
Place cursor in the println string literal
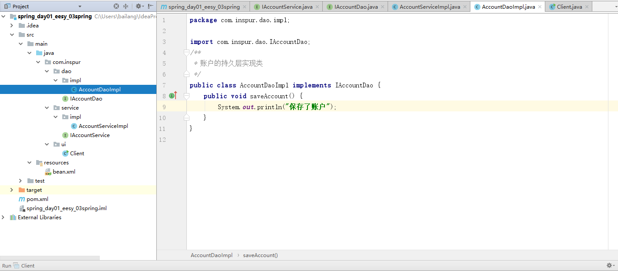tap(308, 107)
